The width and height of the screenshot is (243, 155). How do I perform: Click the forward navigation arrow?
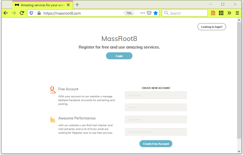click(x=14, y=13)
